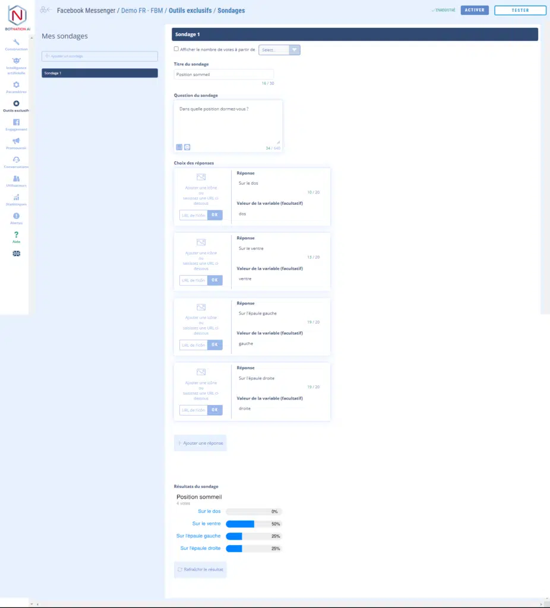Click 'Ajouter une réponse' button

click(200, 443)
